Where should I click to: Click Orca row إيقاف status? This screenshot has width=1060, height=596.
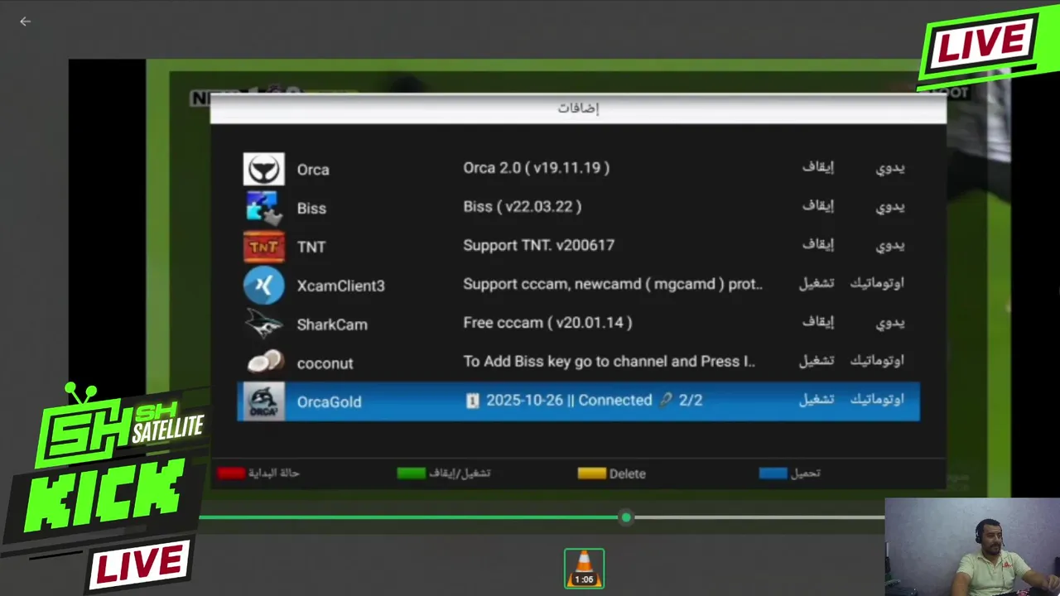817,167
